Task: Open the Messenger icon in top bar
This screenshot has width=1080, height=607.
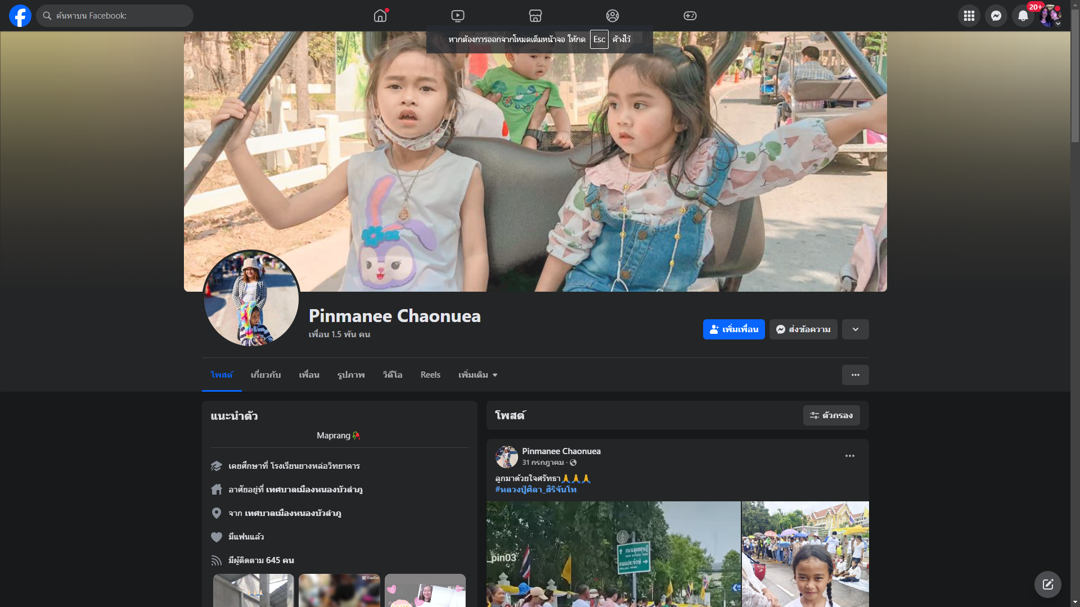Action: tap(996, 16)
